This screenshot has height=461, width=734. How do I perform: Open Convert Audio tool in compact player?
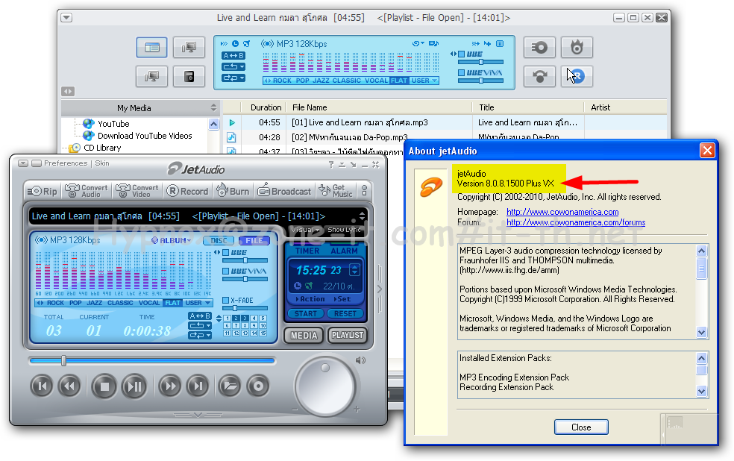[86, 191]
